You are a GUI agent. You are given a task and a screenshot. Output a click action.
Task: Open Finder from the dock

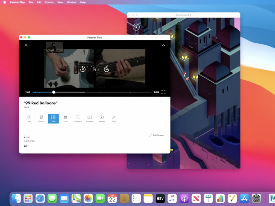16,199
